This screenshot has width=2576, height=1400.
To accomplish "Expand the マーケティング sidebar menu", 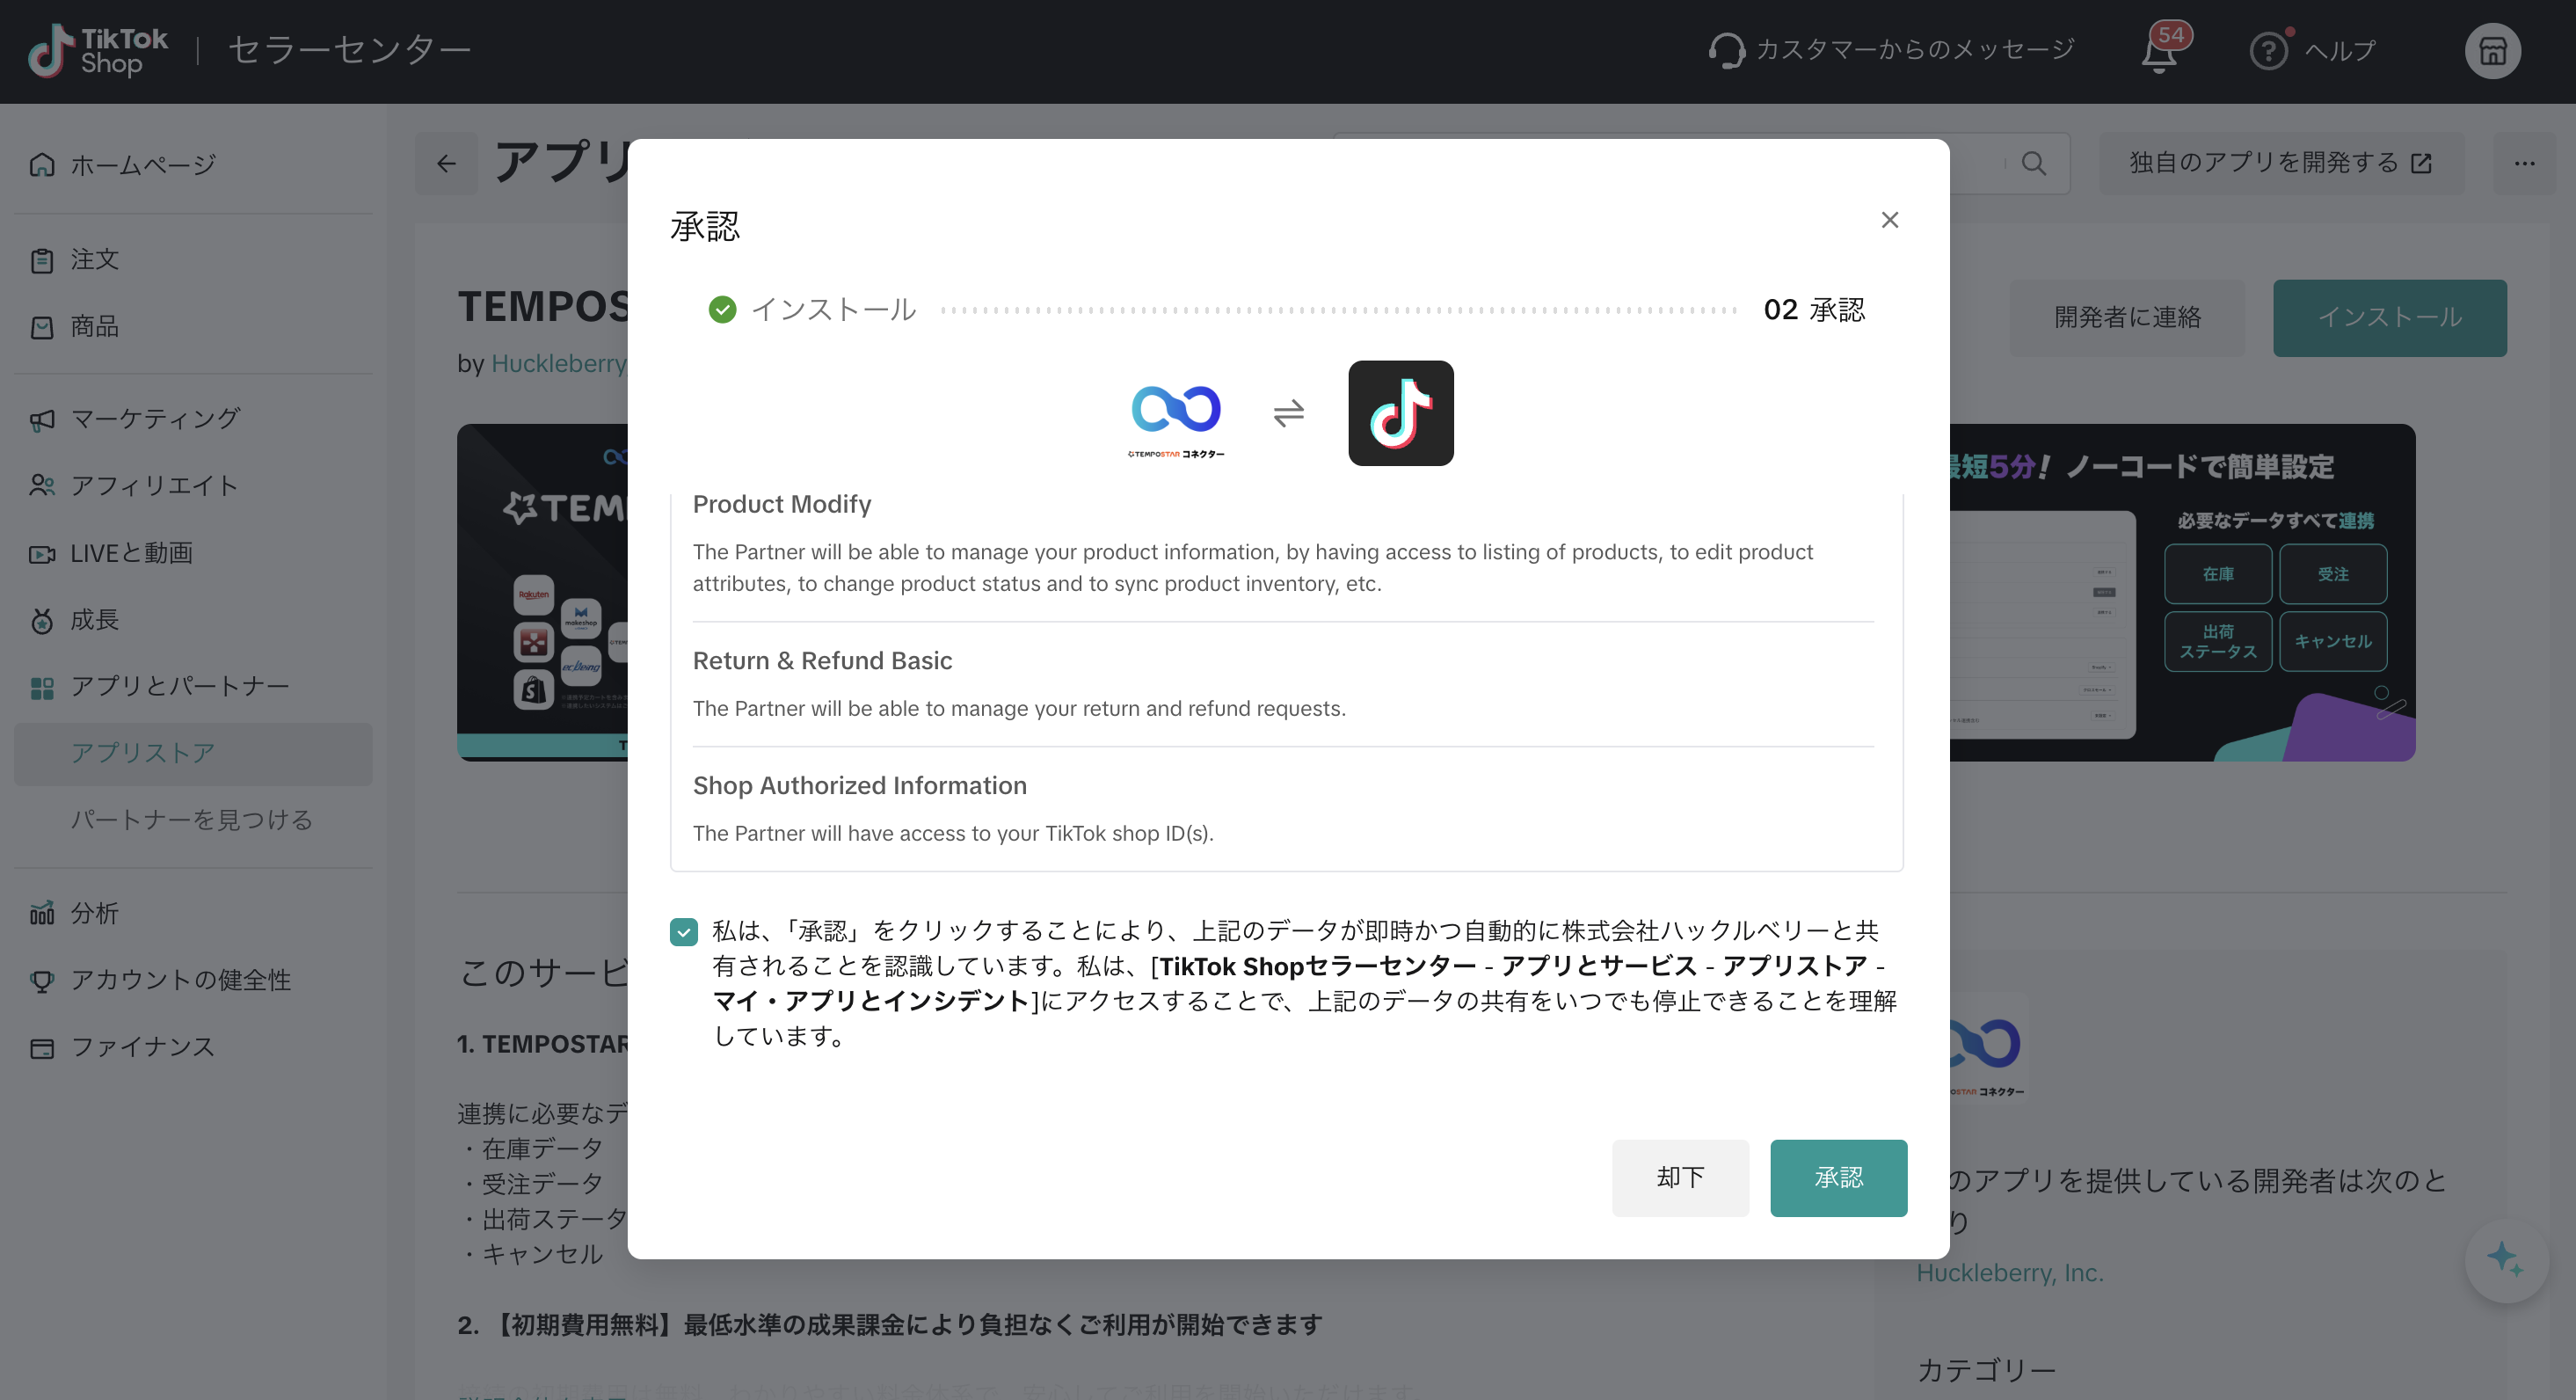I will [x=155, y=419].
